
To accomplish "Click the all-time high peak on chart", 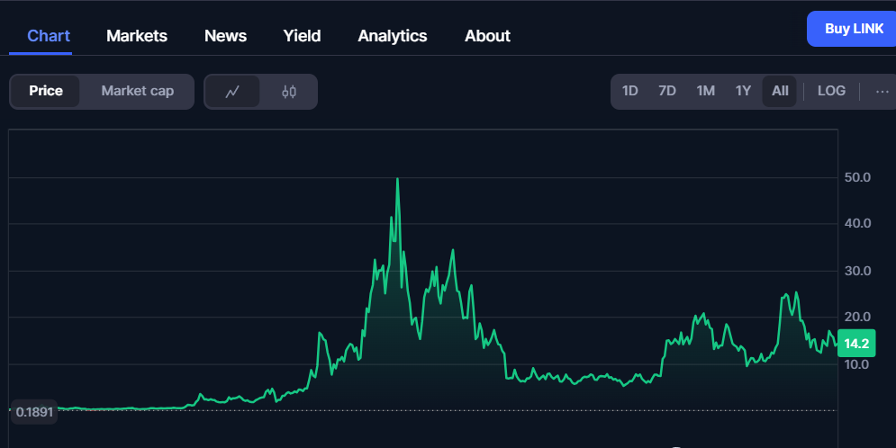I will (398, 179).
